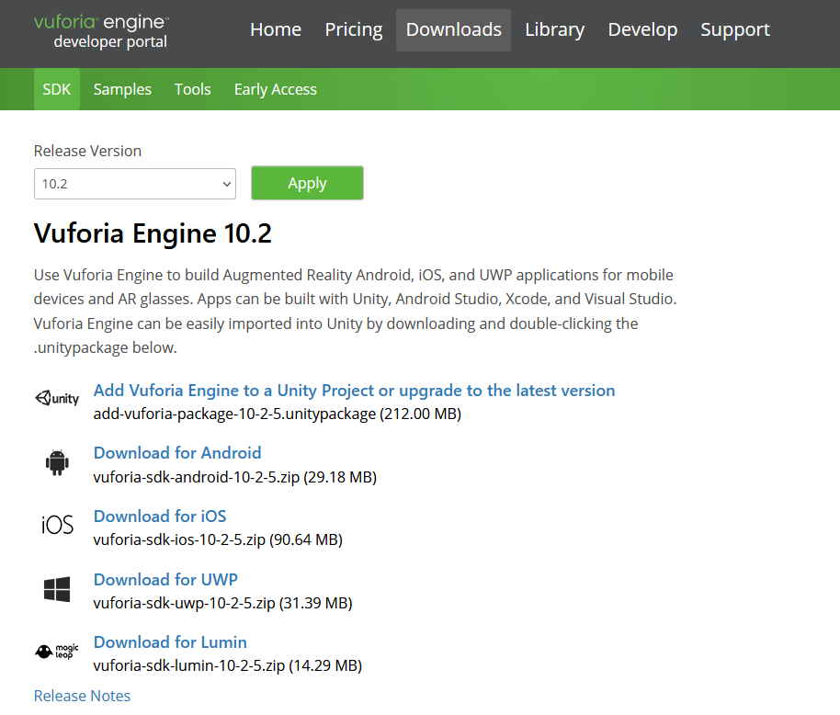Switch to the Samples tab
840x715 pixels.
click(x=122, y=88)
